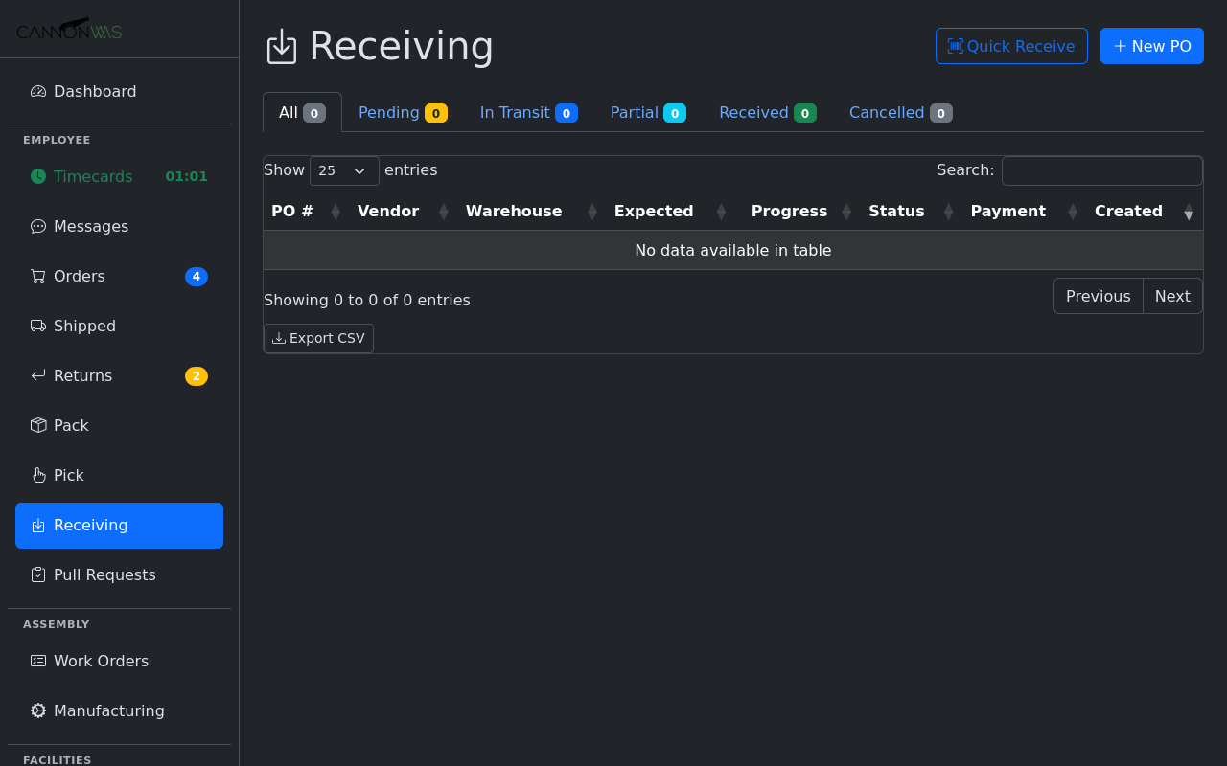The image size is (1227, 766).
Task: Open Messages via the speech bubble icon
Action: click(37, 226)
